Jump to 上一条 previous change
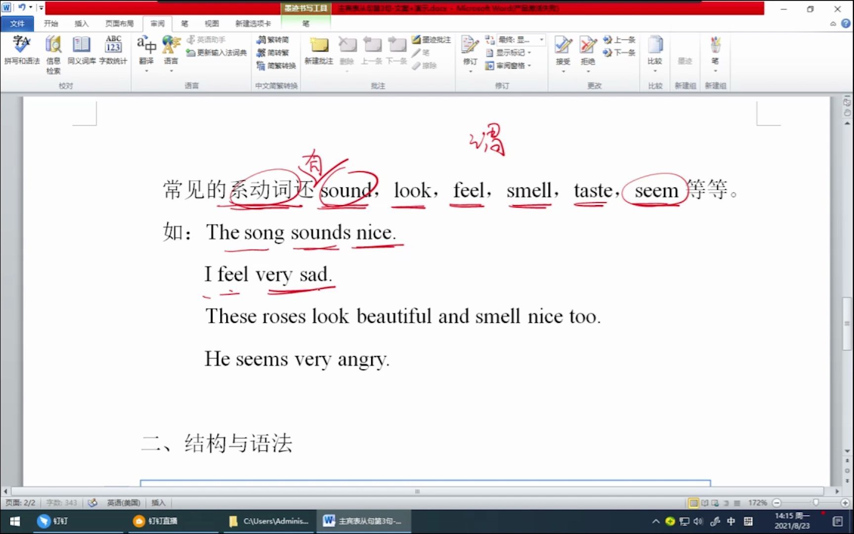 [x=620, y=40]
